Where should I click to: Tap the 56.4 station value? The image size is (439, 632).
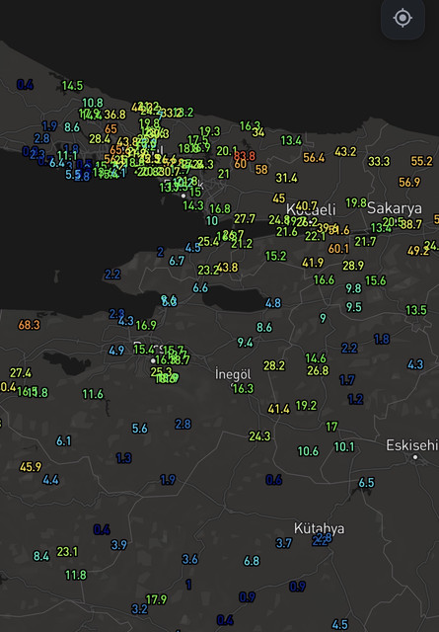(314, 158)
